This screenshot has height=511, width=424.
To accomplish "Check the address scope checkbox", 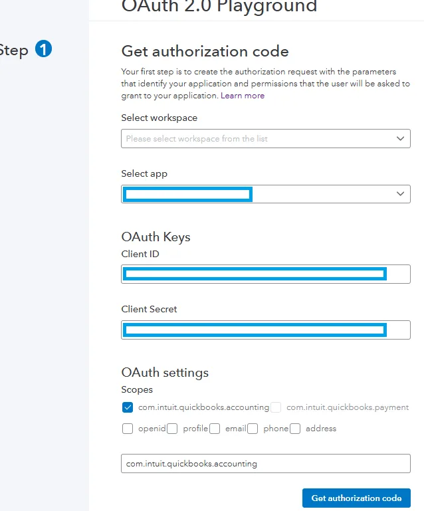I will pyautogui.click(x=295, y=429).
